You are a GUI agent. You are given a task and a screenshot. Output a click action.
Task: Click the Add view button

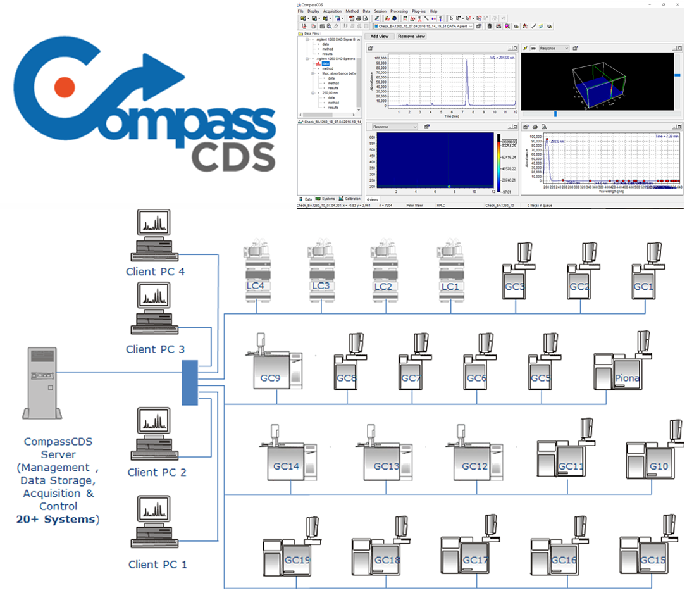pyautogui.click(x=379, y=37)
